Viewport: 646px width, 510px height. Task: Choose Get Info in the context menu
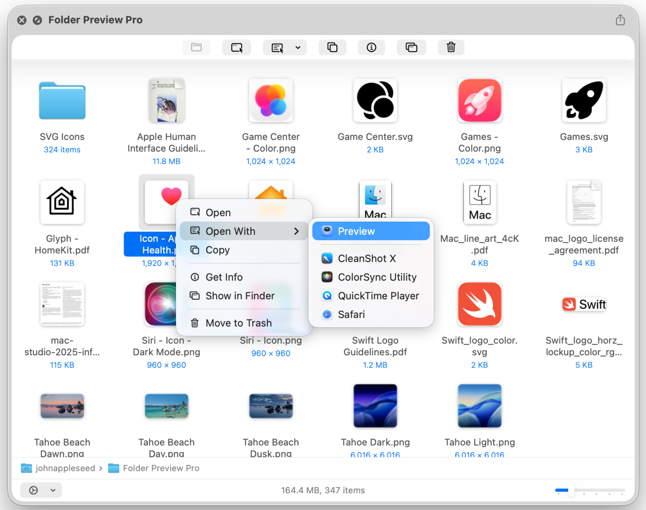click(244, 277)
